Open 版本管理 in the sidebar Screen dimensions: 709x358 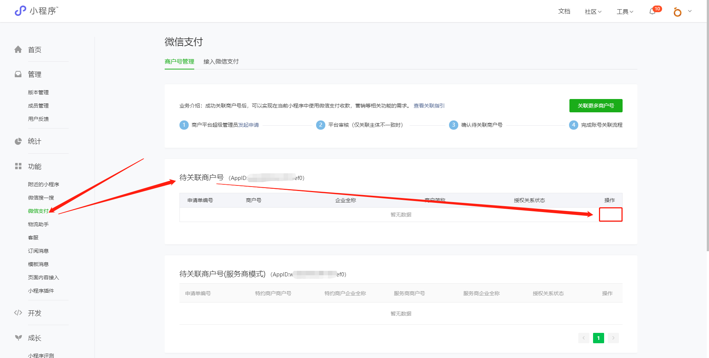pyautogui.click(x=38, y=92)
